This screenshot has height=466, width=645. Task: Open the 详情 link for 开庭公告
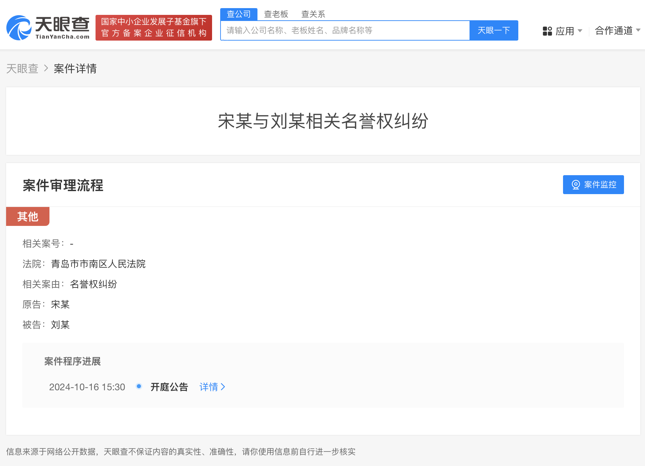212,387
